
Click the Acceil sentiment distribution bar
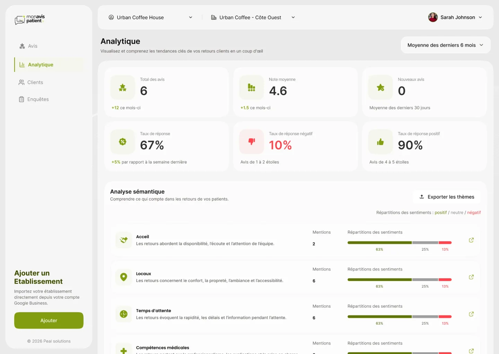coord(400,243)
